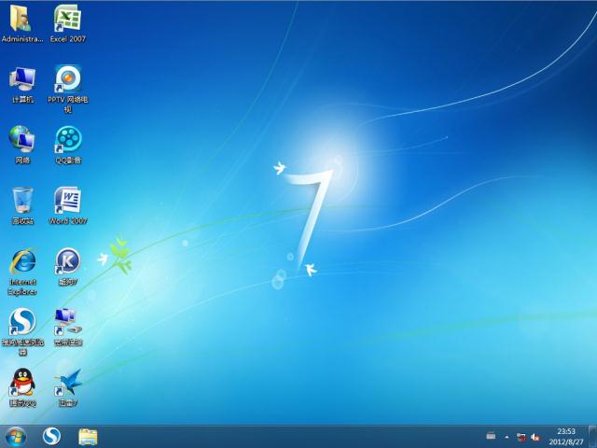Open the Computer (计算机) desktop icon
Viewport: 597px width, 448px height.
[22, 85]
